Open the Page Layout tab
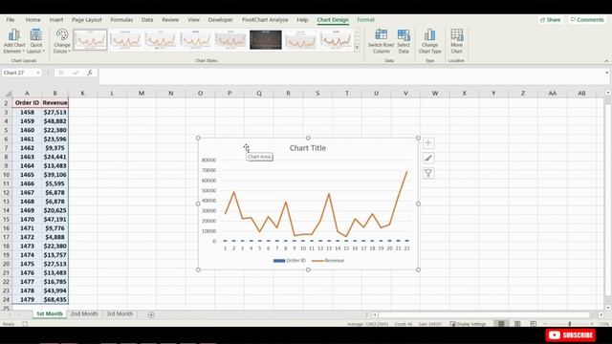The image size is (612, 344). tap(87, 19)
